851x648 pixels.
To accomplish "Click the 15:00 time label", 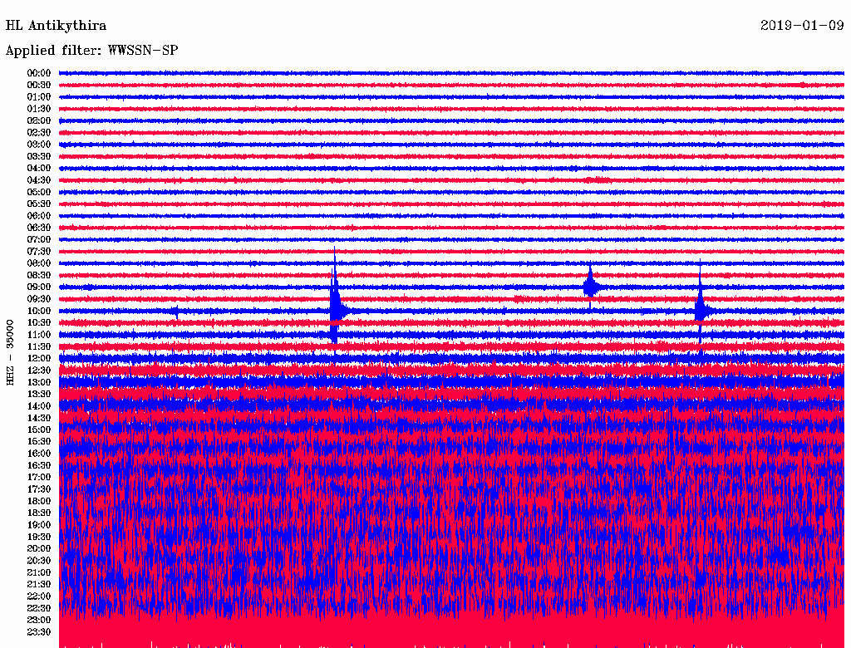I will click(39, 430).
